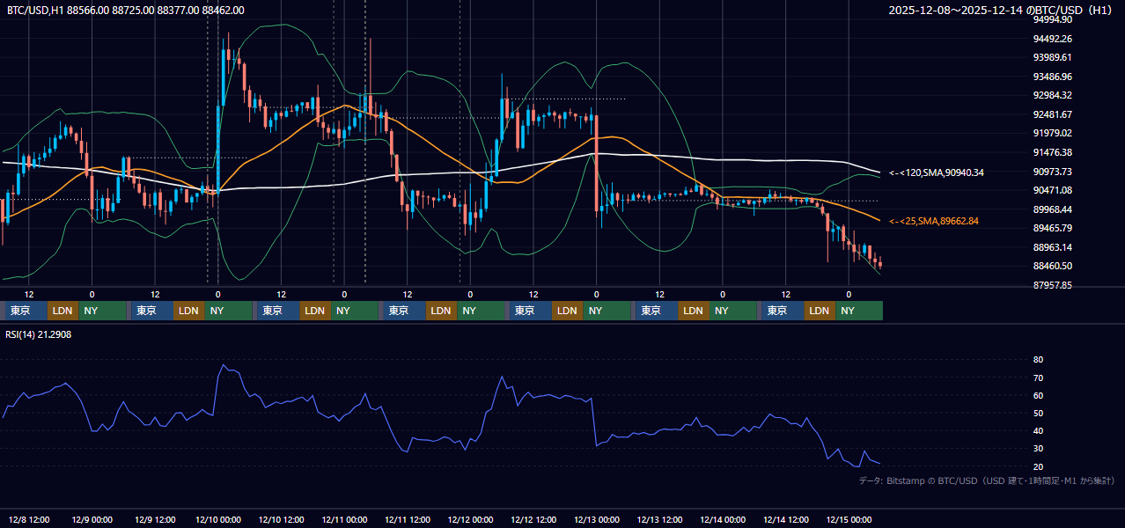Click the BTC/USD,H1 OHLC header text
Viewport: 1125px width, 528px height.
click(x=126, y=11)
